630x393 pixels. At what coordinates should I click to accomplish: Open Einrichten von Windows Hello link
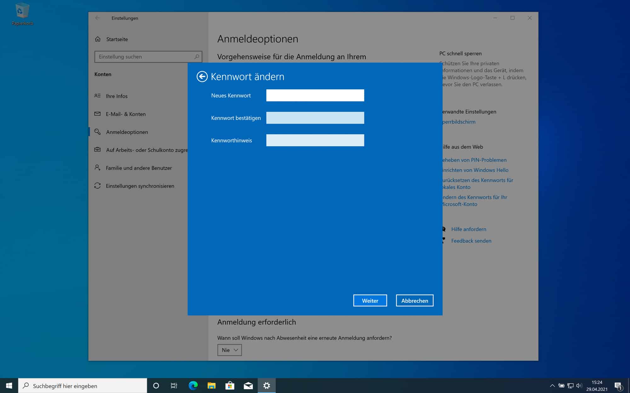(x=475, y=170)
